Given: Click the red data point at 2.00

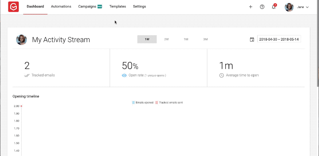Looking at the screenshot, I should click(21, 106).
